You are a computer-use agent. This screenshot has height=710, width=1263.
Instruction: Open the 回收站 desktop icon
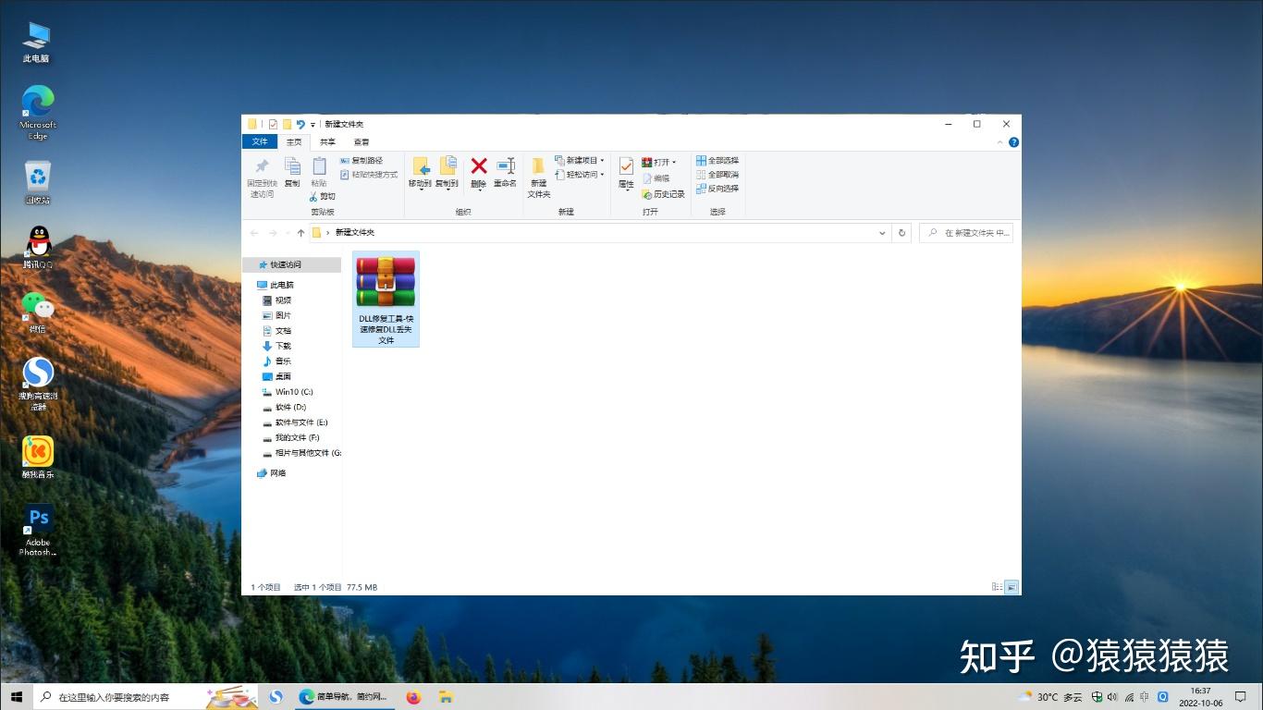[x=37, y=182]
